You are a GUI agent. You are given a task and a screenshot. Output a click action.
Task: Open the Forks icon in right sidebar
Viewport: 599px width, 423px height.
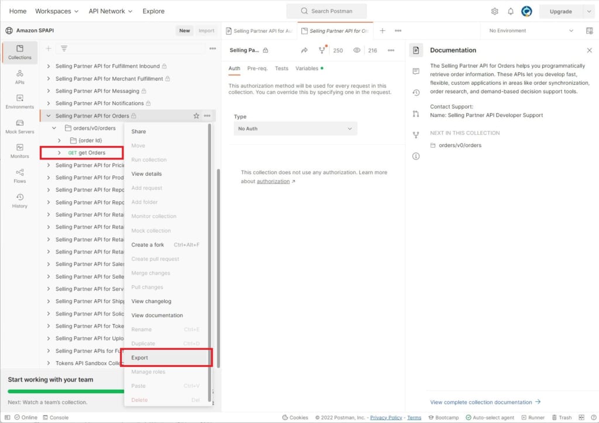416,135
